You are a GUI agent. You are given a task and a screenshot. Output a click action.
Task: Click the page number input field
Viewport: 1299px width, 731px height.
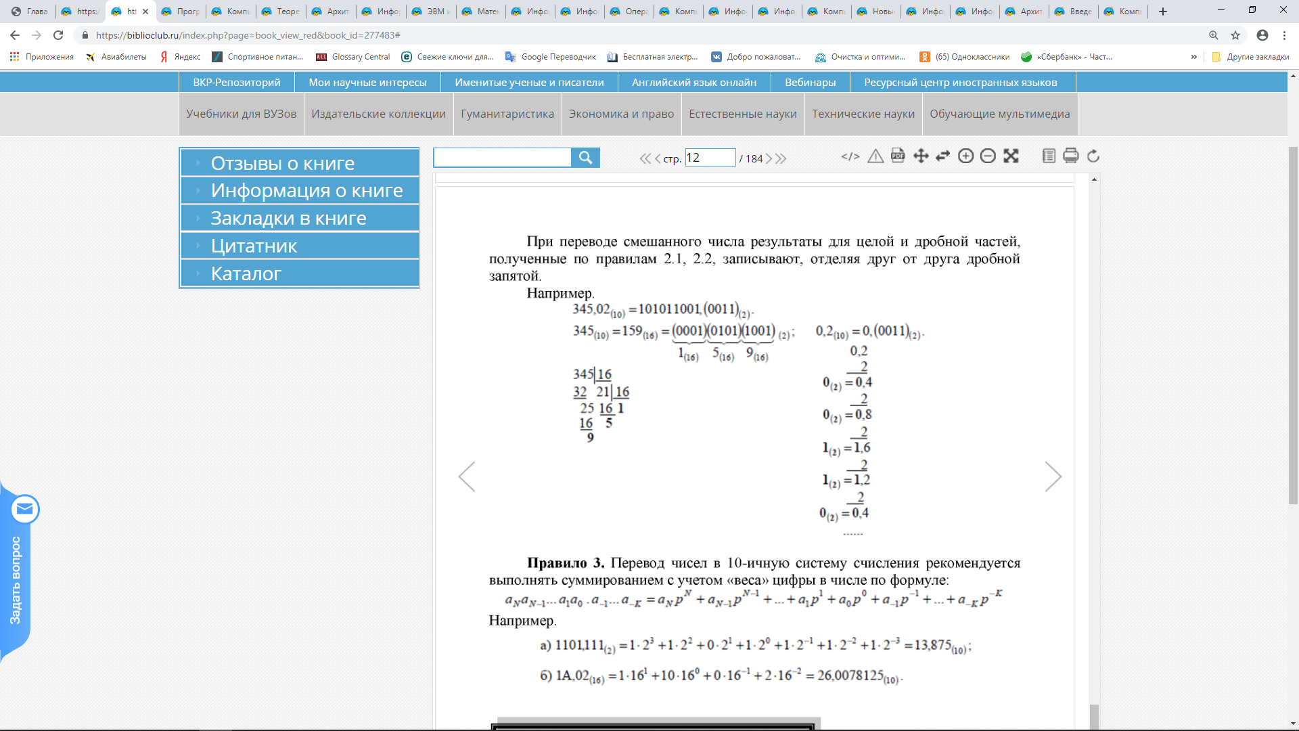tap(710, 158)
